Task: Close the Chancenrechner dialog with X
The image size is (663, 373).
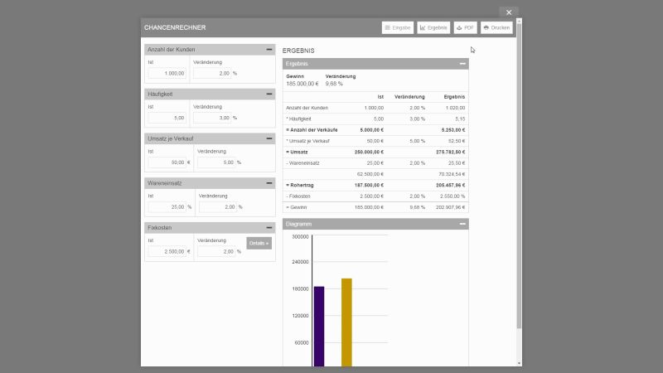Action: [x=509, y=12]
